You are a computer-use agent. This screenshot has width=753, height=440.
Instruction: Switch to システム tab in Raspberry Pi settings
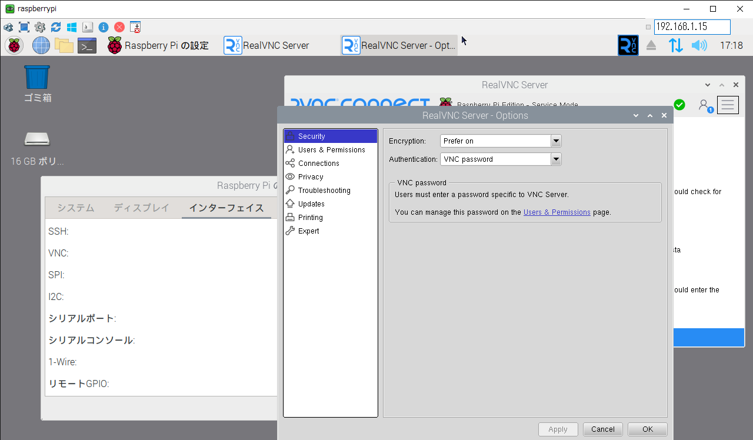[76, 208]
